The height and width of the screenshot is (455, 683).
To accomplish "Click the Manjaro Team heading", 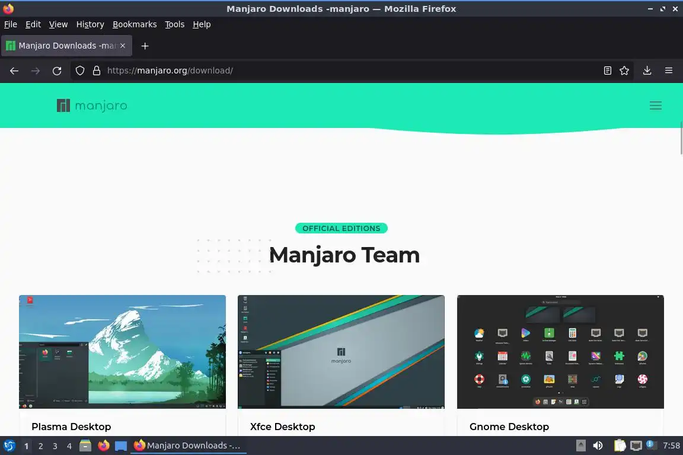I will (x=344, y=255).
